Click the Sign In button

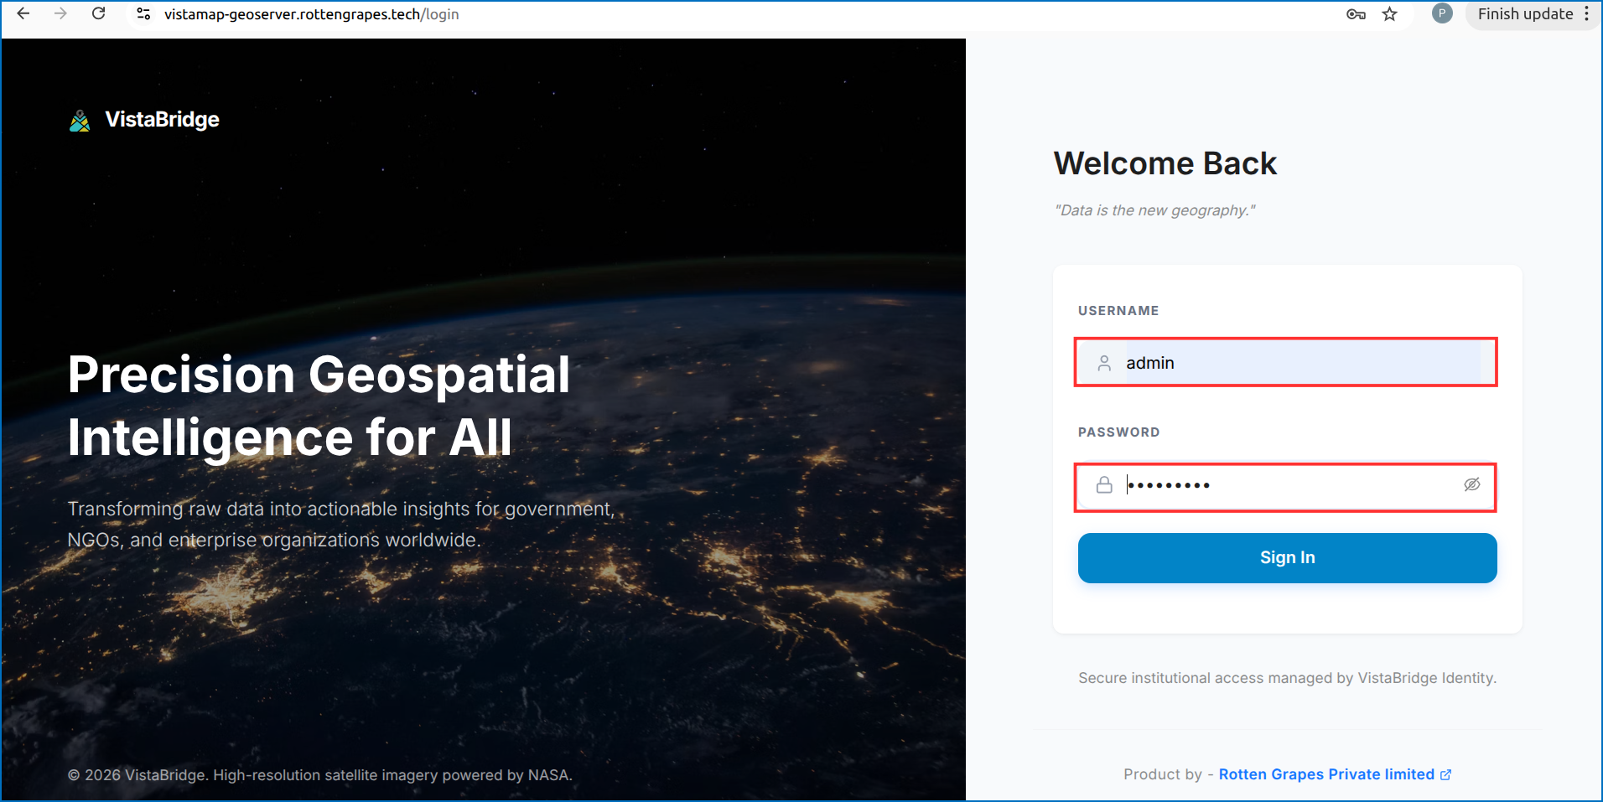tap(1287, 558)
